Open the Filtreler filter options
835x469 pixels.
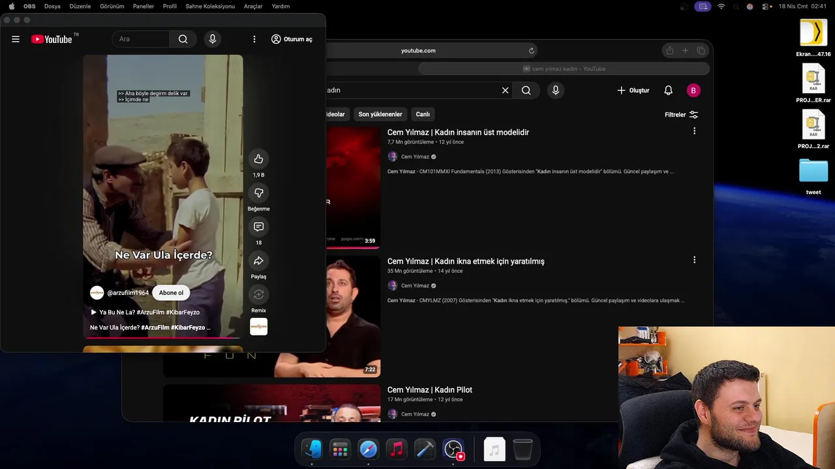point(681,115)
